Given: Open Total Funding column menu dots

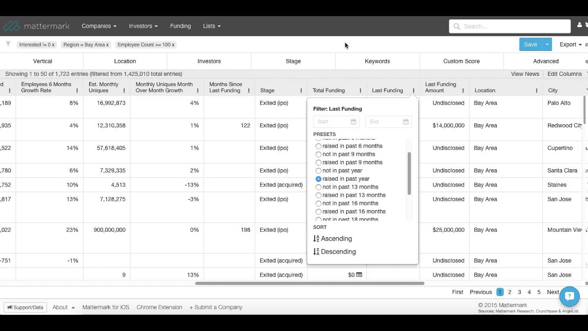Looking at the screenshot, I should (361, 91).
